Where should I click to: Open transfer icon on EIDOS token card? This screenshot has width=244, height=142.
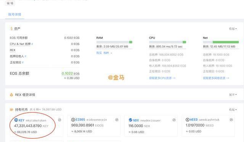click(x=117, y=120)
